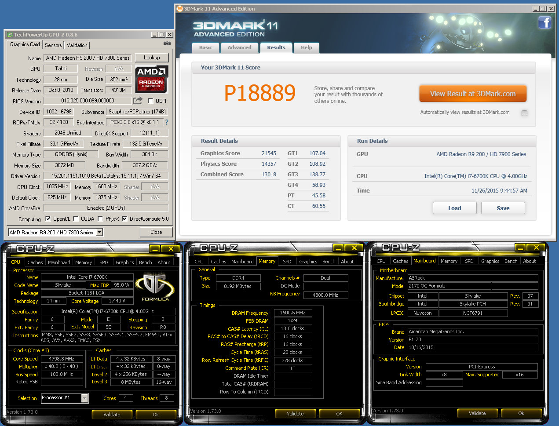The height and width of the screenshot is (426, 559).
Task: Click the Run Details time 11/26/2015 9:44:57 AM
Action: (x=499, y=190)
